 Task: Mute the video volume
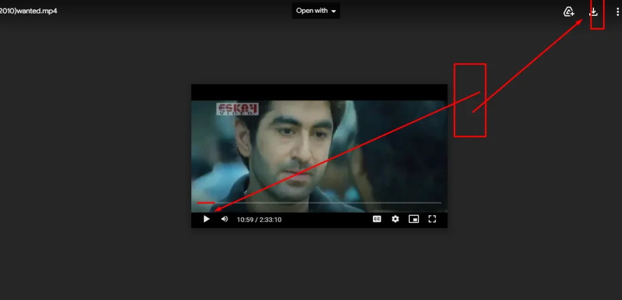[x=225, y=219]
